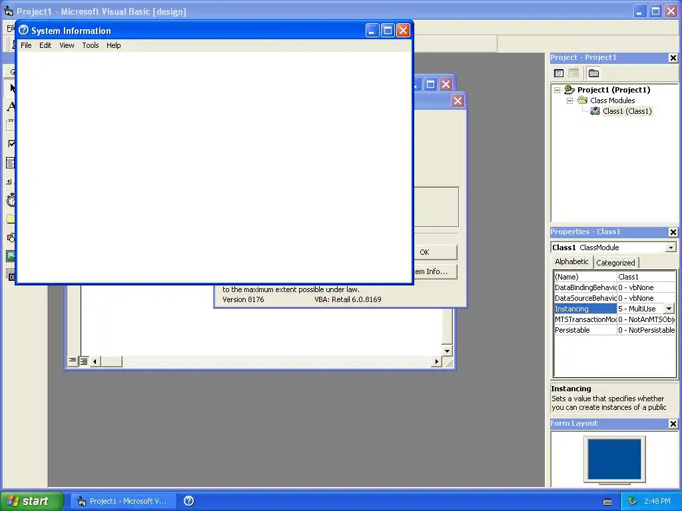The width and height of the screenshot is (682, 511).
Task: Click the keyboard icon in taskbar
Action: [x=607, y=502]
